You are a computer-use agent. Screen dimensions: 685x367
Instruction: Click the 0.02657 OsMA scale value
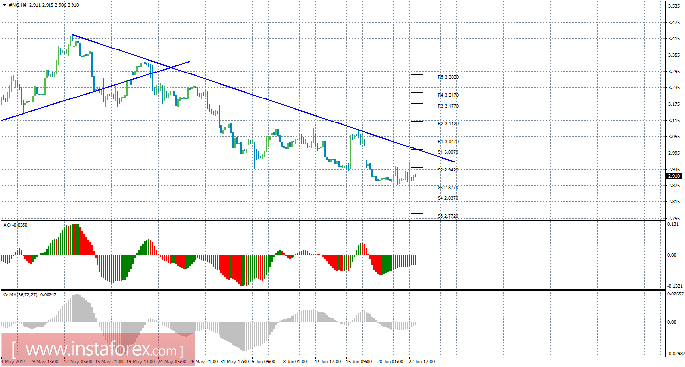tap(675, 294)
